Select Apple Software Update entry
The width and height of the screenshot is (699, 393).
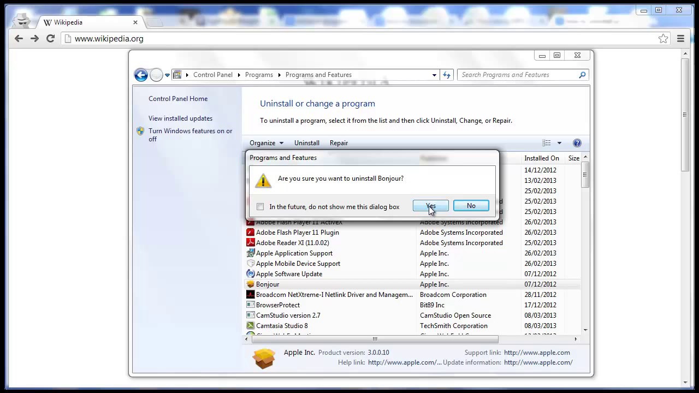click(x=412, y=274)
